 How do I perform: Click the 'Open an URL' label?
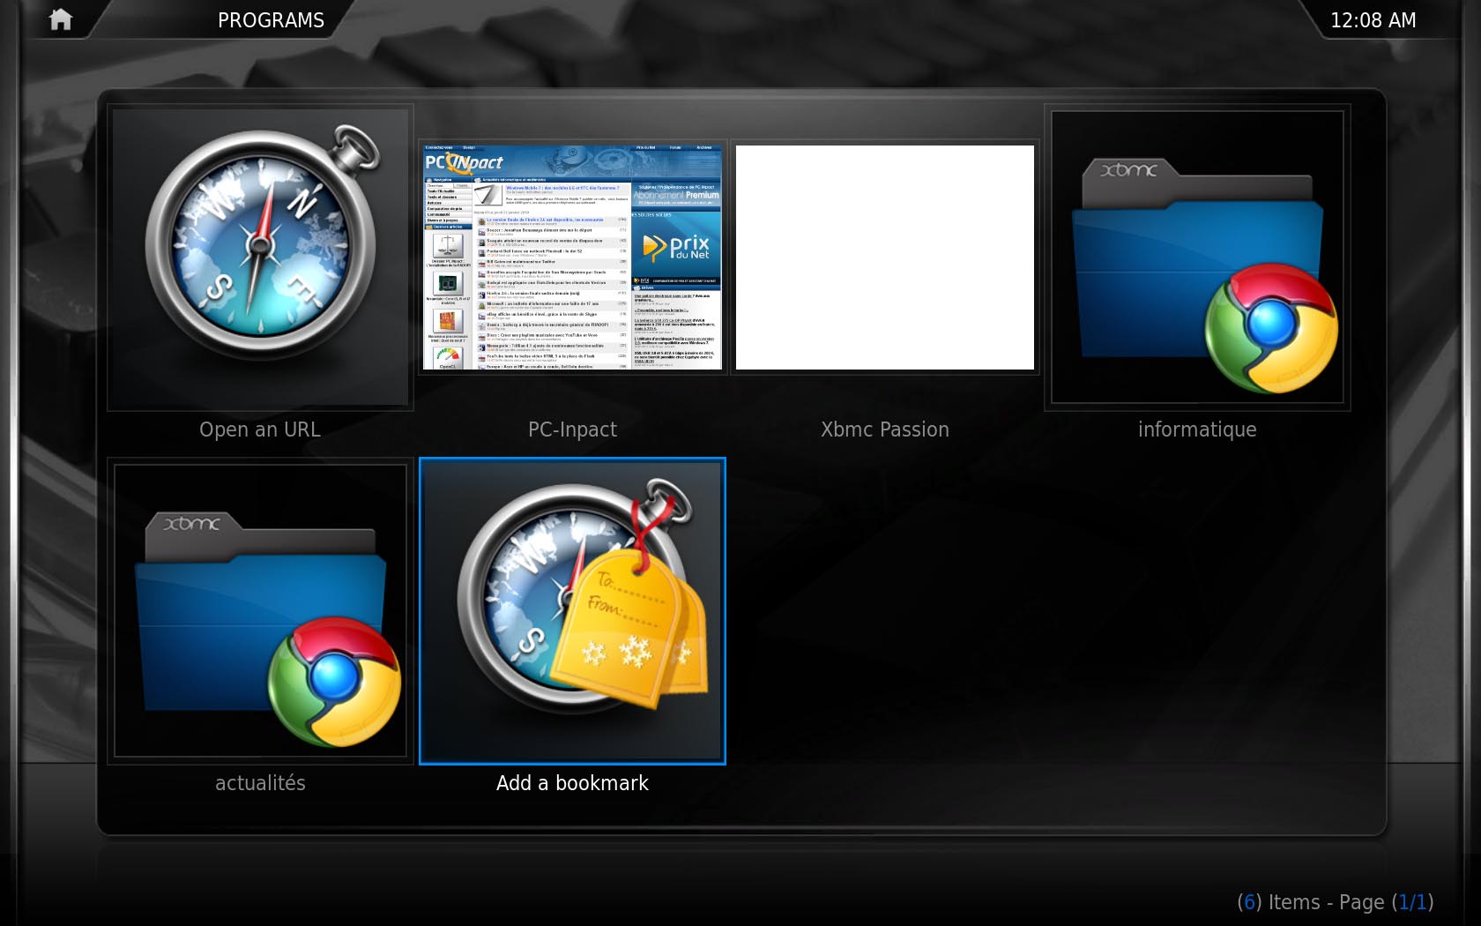260,429
